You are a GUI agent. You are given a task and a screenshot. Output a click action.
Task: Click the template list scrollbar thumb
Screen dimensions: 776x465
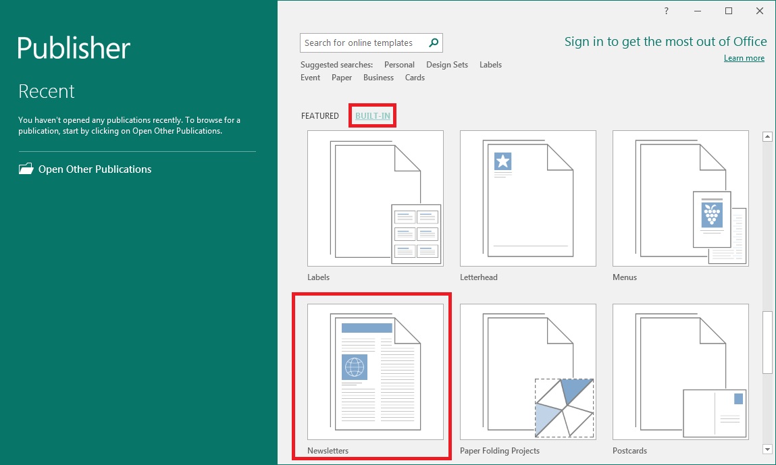[x=768, y=342]
